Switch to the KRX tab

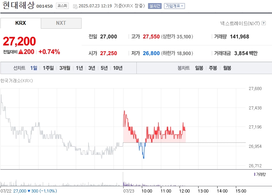tap(21, 23)
